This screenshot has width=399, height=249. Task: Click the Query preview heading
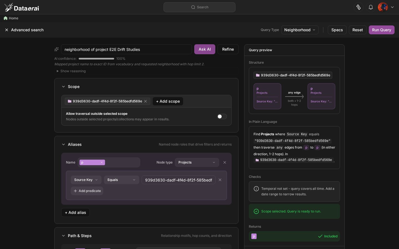click(260, 50)
